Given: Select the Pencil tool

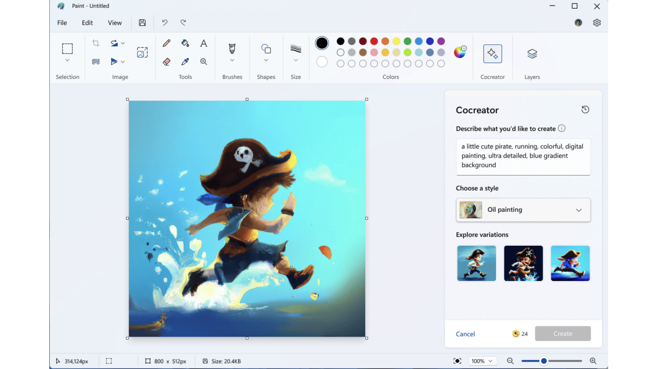Looking at the screenshot, I should [166, 43].
